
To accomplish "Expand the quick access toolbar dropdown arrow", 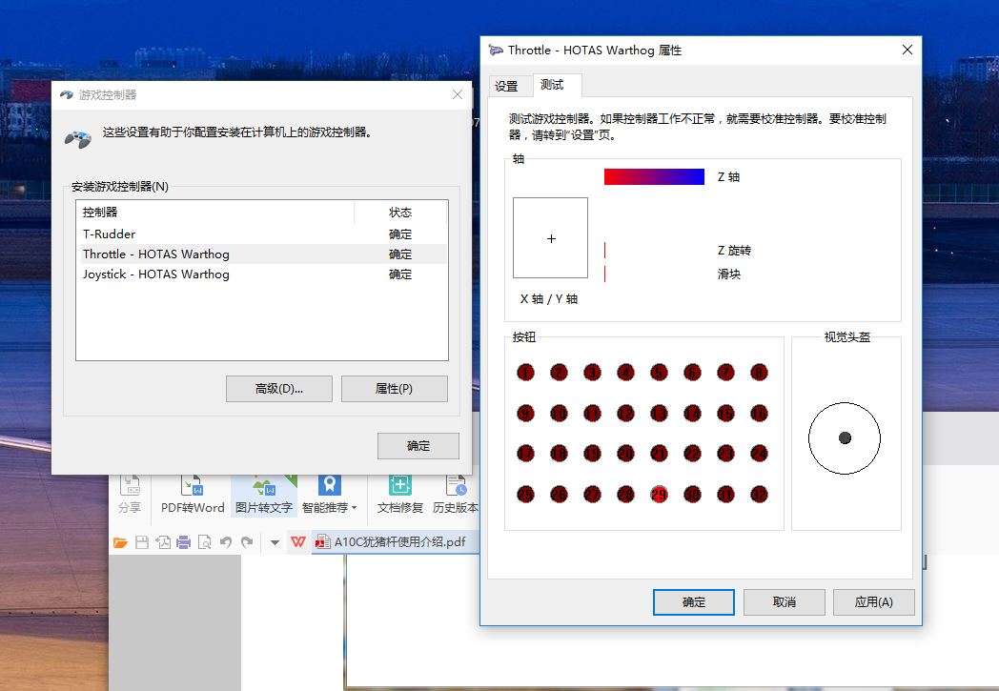I will coord(275,542).
